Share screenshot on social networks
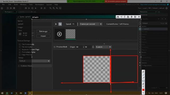Image resolution: width=170 pixels, height=95 pixels. point(121,17)
